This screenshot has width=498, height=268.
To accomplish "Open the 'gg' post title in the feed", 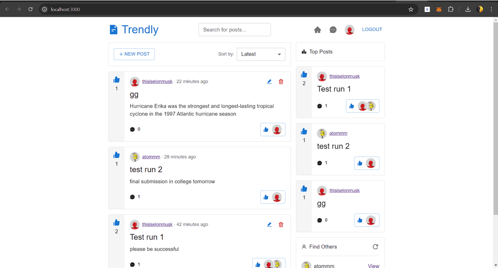I will point(134,94).
